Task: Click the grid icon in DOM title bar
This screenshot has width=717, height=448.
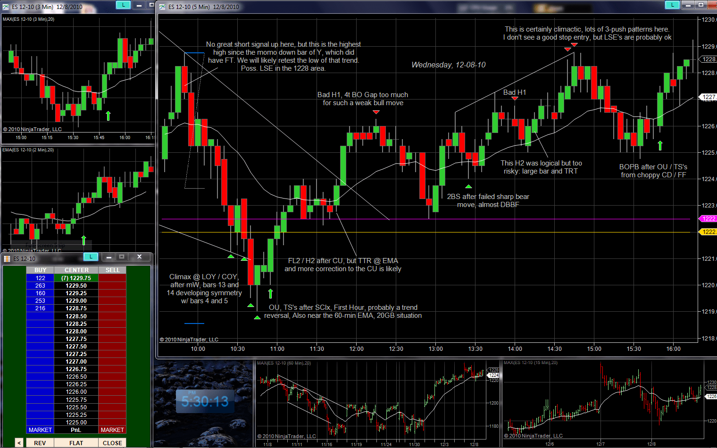Action: click(x=7, y=259)
